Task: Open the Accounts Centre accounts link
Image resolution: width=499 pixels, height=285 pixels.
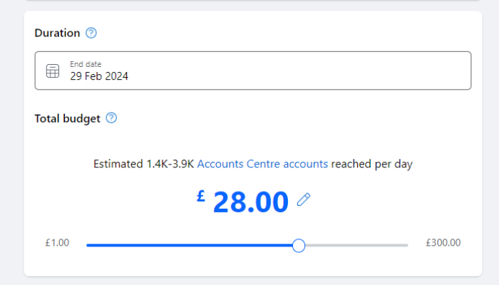Action: click(262, 164)
